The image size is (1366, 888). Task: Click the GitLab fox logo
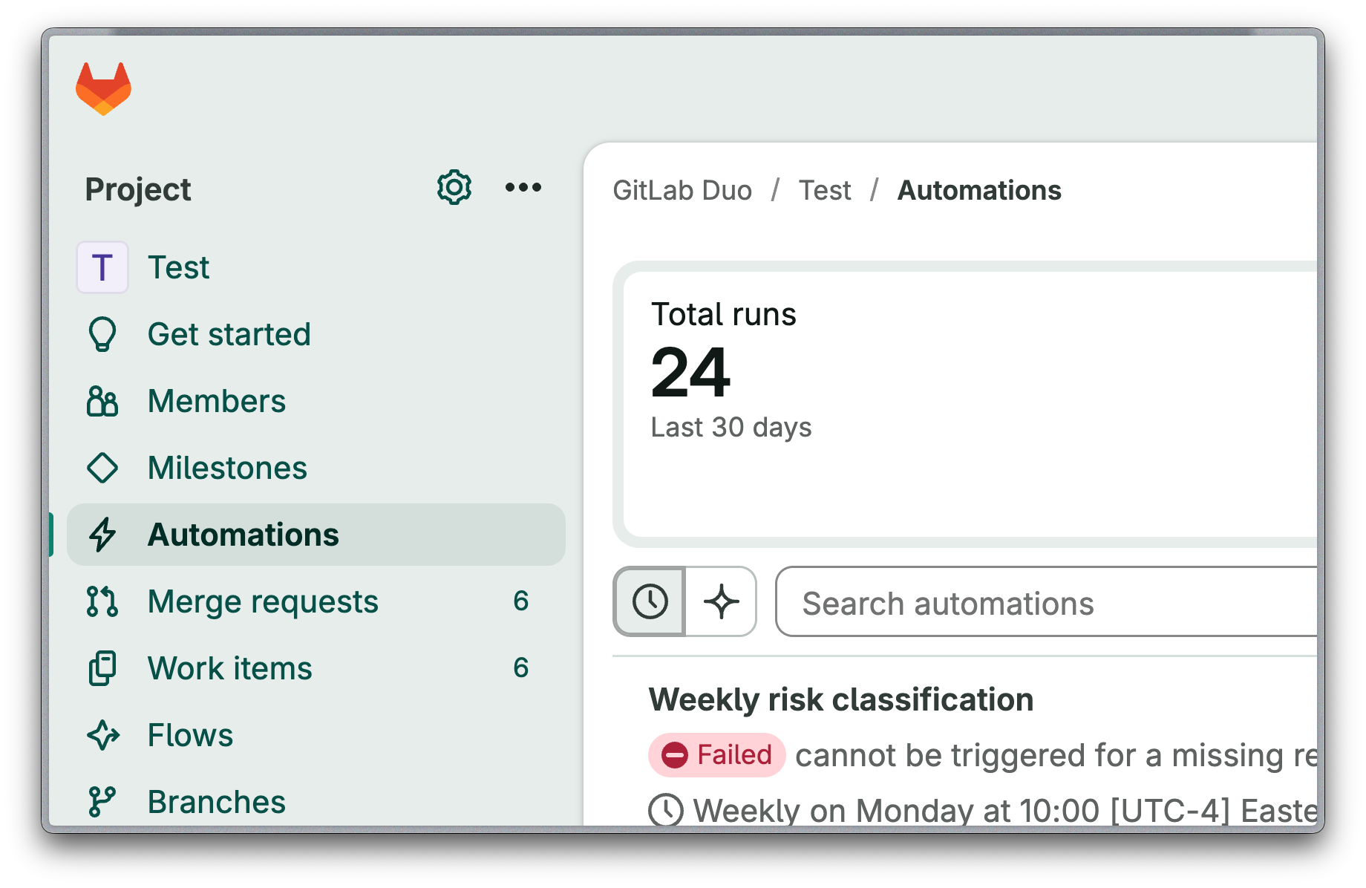(103, 88)
